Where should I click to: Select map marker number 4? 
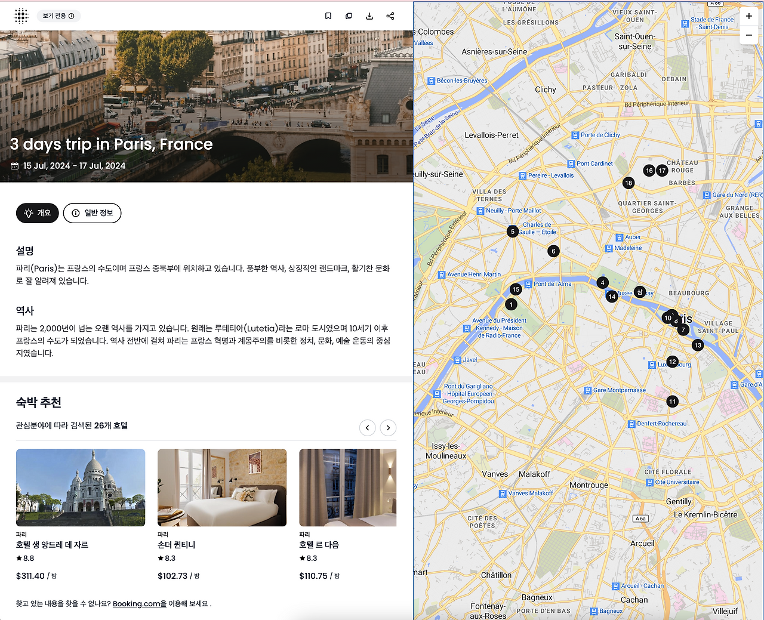[603, 283]
